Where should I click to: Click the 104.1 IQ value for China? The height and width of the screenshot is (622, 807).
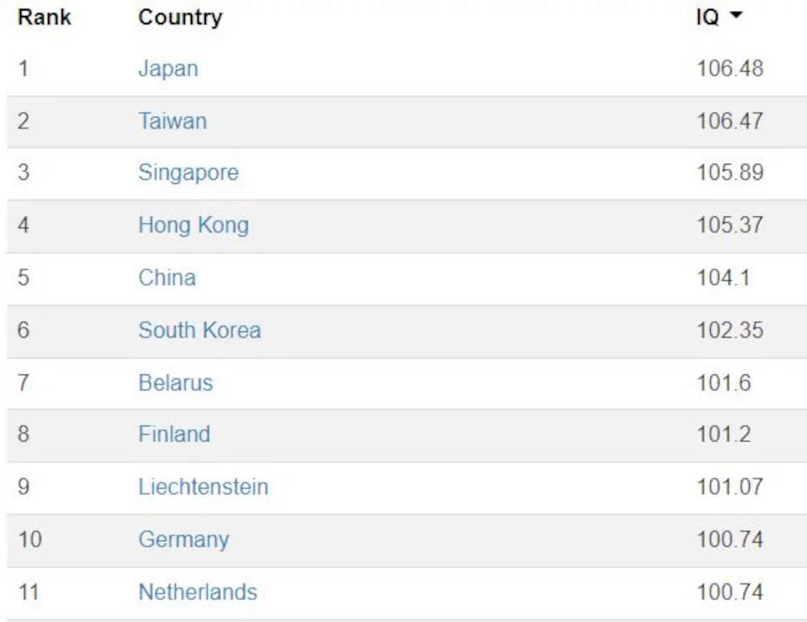[x=723, y=277]
